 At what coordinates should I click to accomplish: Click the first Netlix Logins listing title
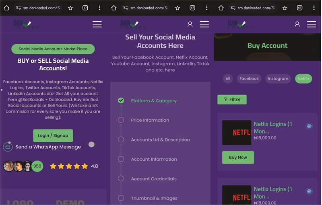tap(273, 127)
